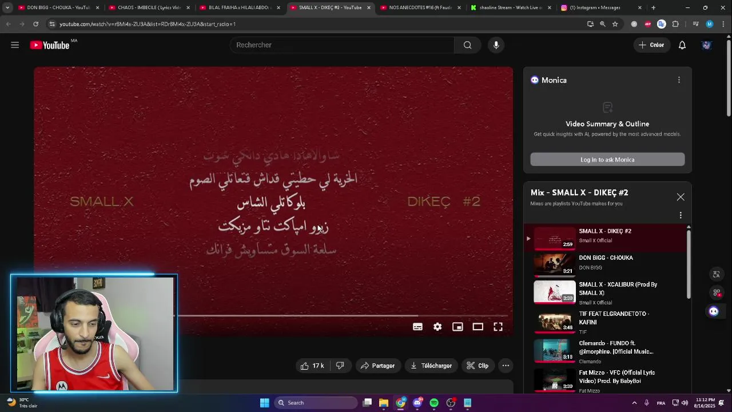The height and width of the screenshot is (412, 732).
Task: Open the YouTube guide hamburger menu
Action: pyautogui.click(x=15, y=45)
